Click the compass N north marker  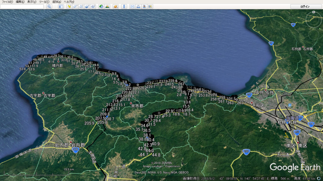[x=314, y=12]
